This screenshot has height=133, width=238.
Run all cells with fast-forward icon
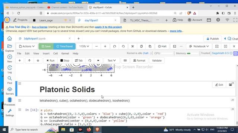point(98,61)
